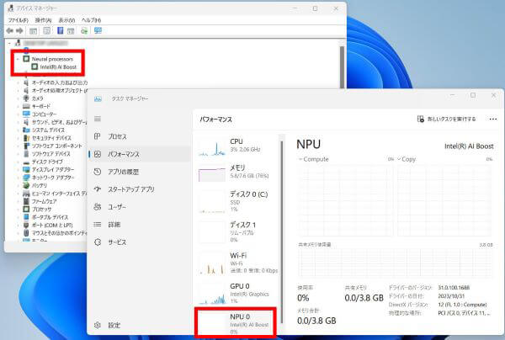Open the ファイル(F) menu in Device Manager

tap(18, 20)
